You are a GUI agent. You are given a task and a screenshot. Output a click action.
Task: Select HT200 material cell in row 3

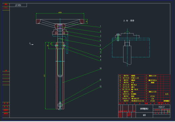tap(152, 96)
